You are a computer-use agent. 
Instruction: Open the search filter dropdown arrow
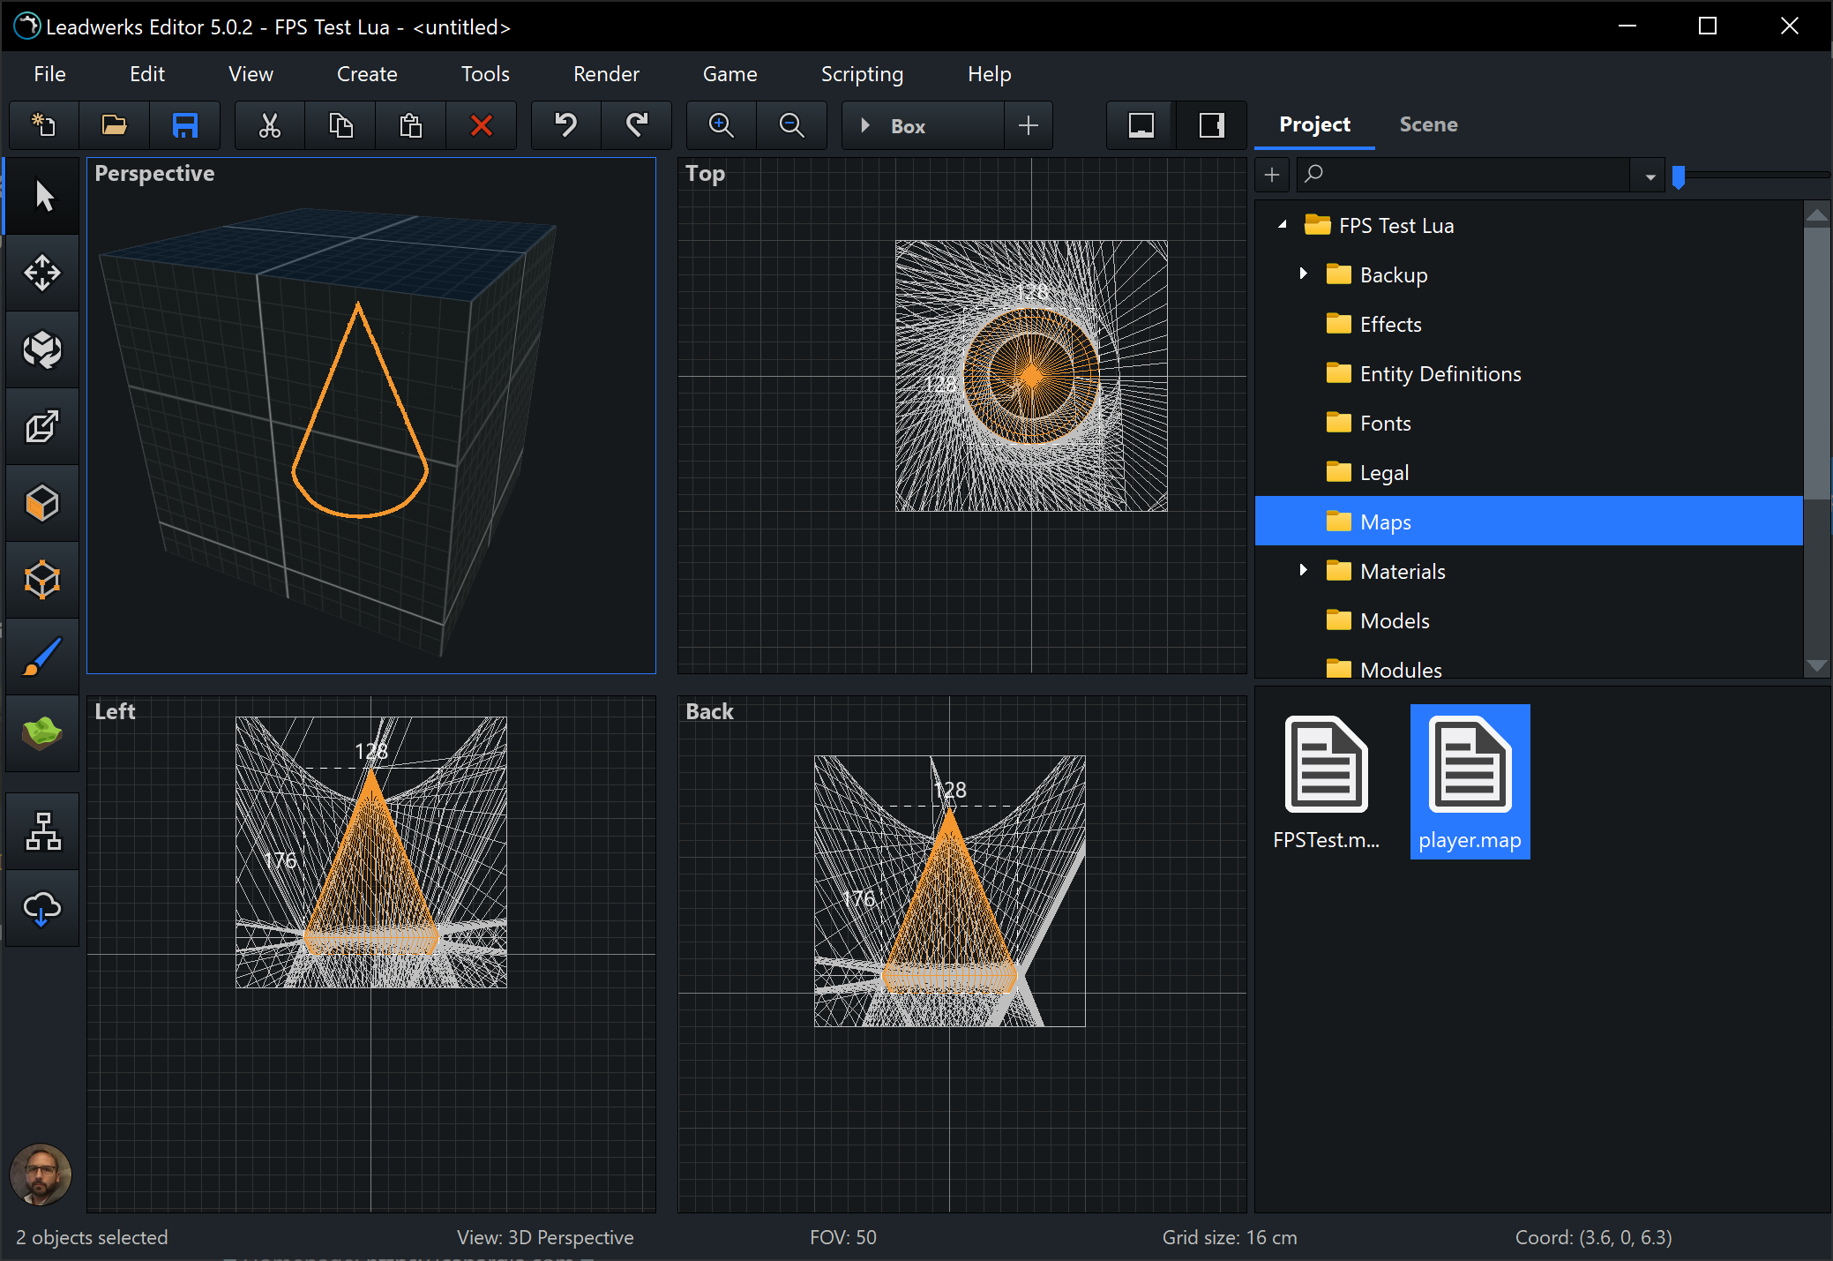click(x=1650, y=176)
